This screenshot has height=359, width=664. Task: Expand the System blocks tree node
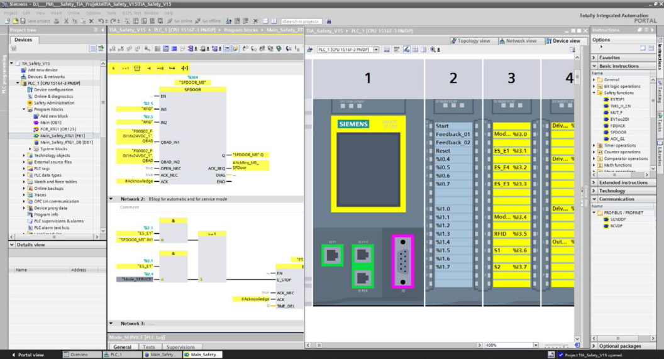pos(30,149)
